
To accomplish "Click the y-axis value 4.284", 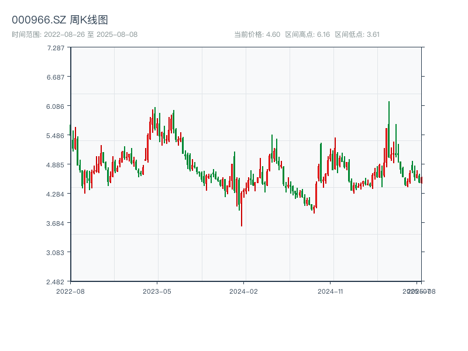I will point(55,194).
